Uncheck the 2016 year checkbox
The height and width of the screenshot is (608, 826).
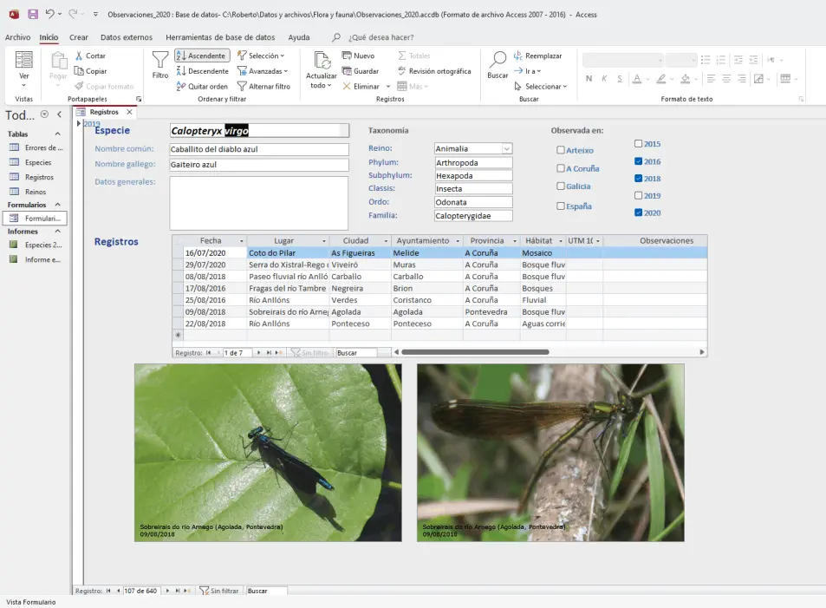tap(639, 161)
